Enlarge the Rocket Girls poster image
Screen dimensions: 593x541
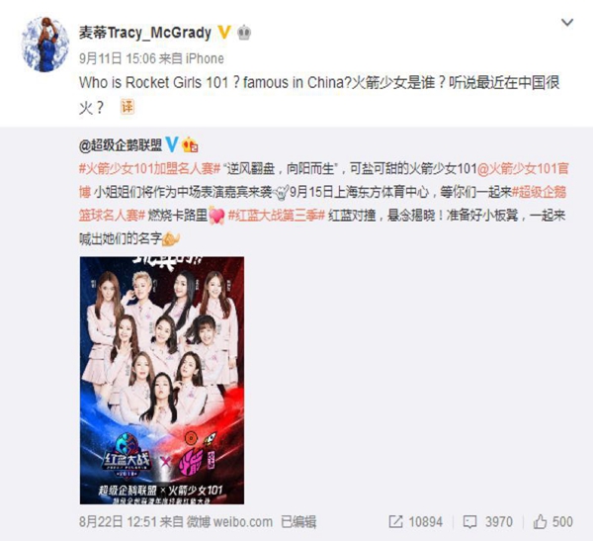tap(162, 380)
